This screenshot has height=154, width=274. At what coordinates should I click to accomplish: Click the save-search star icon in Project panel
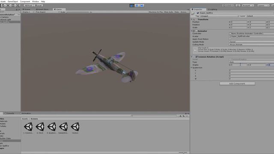coord(187,116)
